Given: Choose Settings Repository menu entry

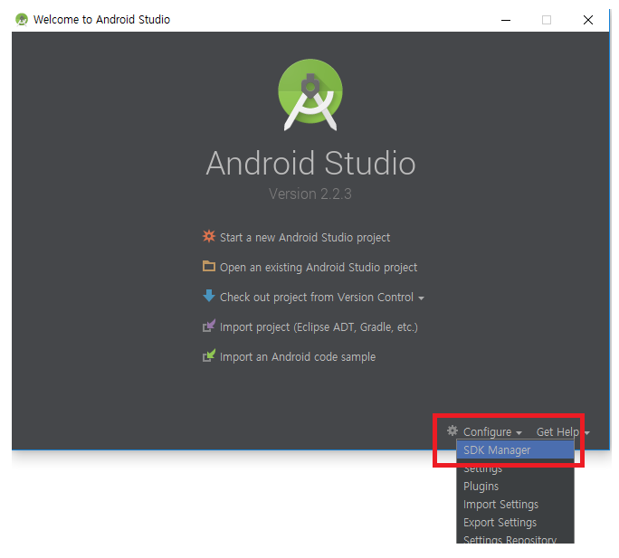Looking at the screenshot, I should click(x=515, y=538).
